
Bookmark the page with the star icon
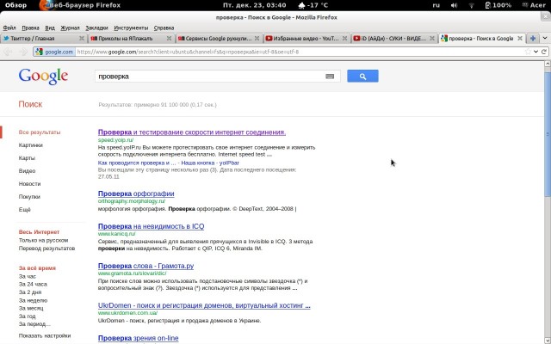tap(528, 52)
